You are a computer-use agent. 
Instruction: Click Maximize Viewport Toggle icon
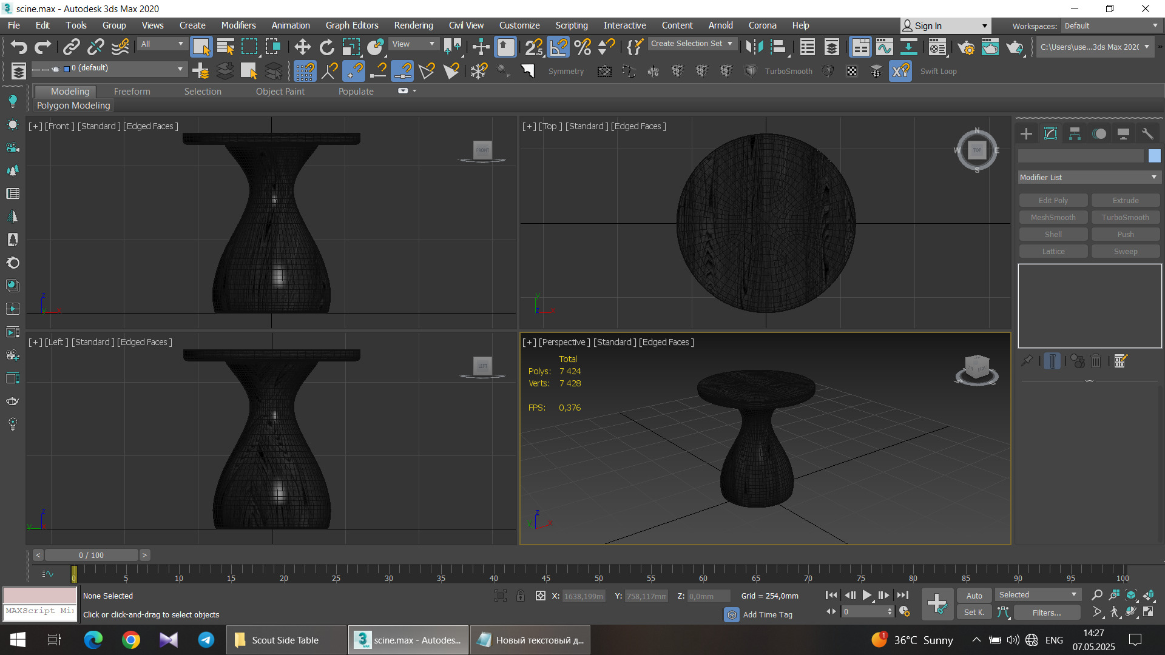pos(1148,612)
